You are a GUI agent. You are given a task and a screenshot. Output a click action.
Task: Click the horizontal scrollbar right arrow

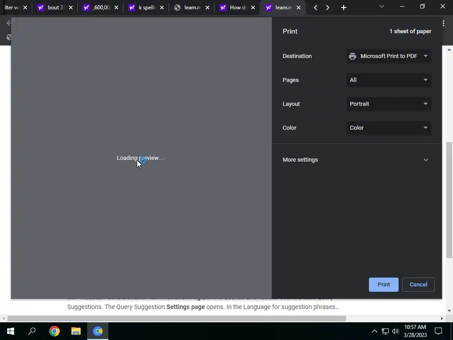click(x=441, y=319)
